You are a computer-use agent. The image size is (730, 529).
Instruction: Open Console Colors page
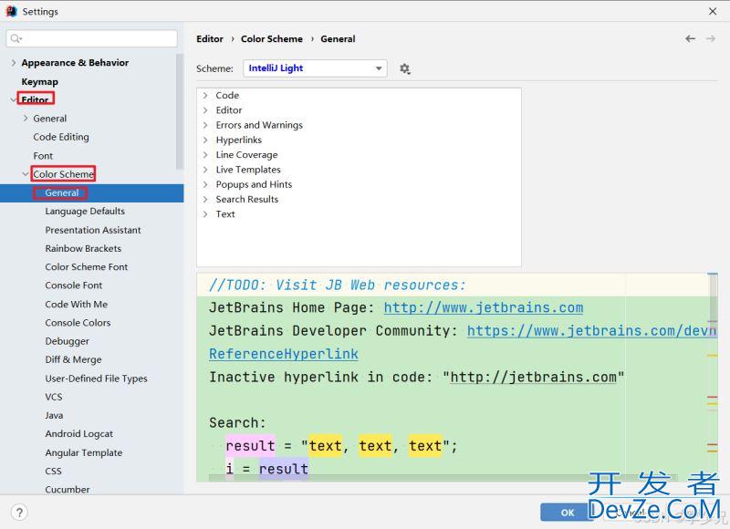(x=78, y=323)
